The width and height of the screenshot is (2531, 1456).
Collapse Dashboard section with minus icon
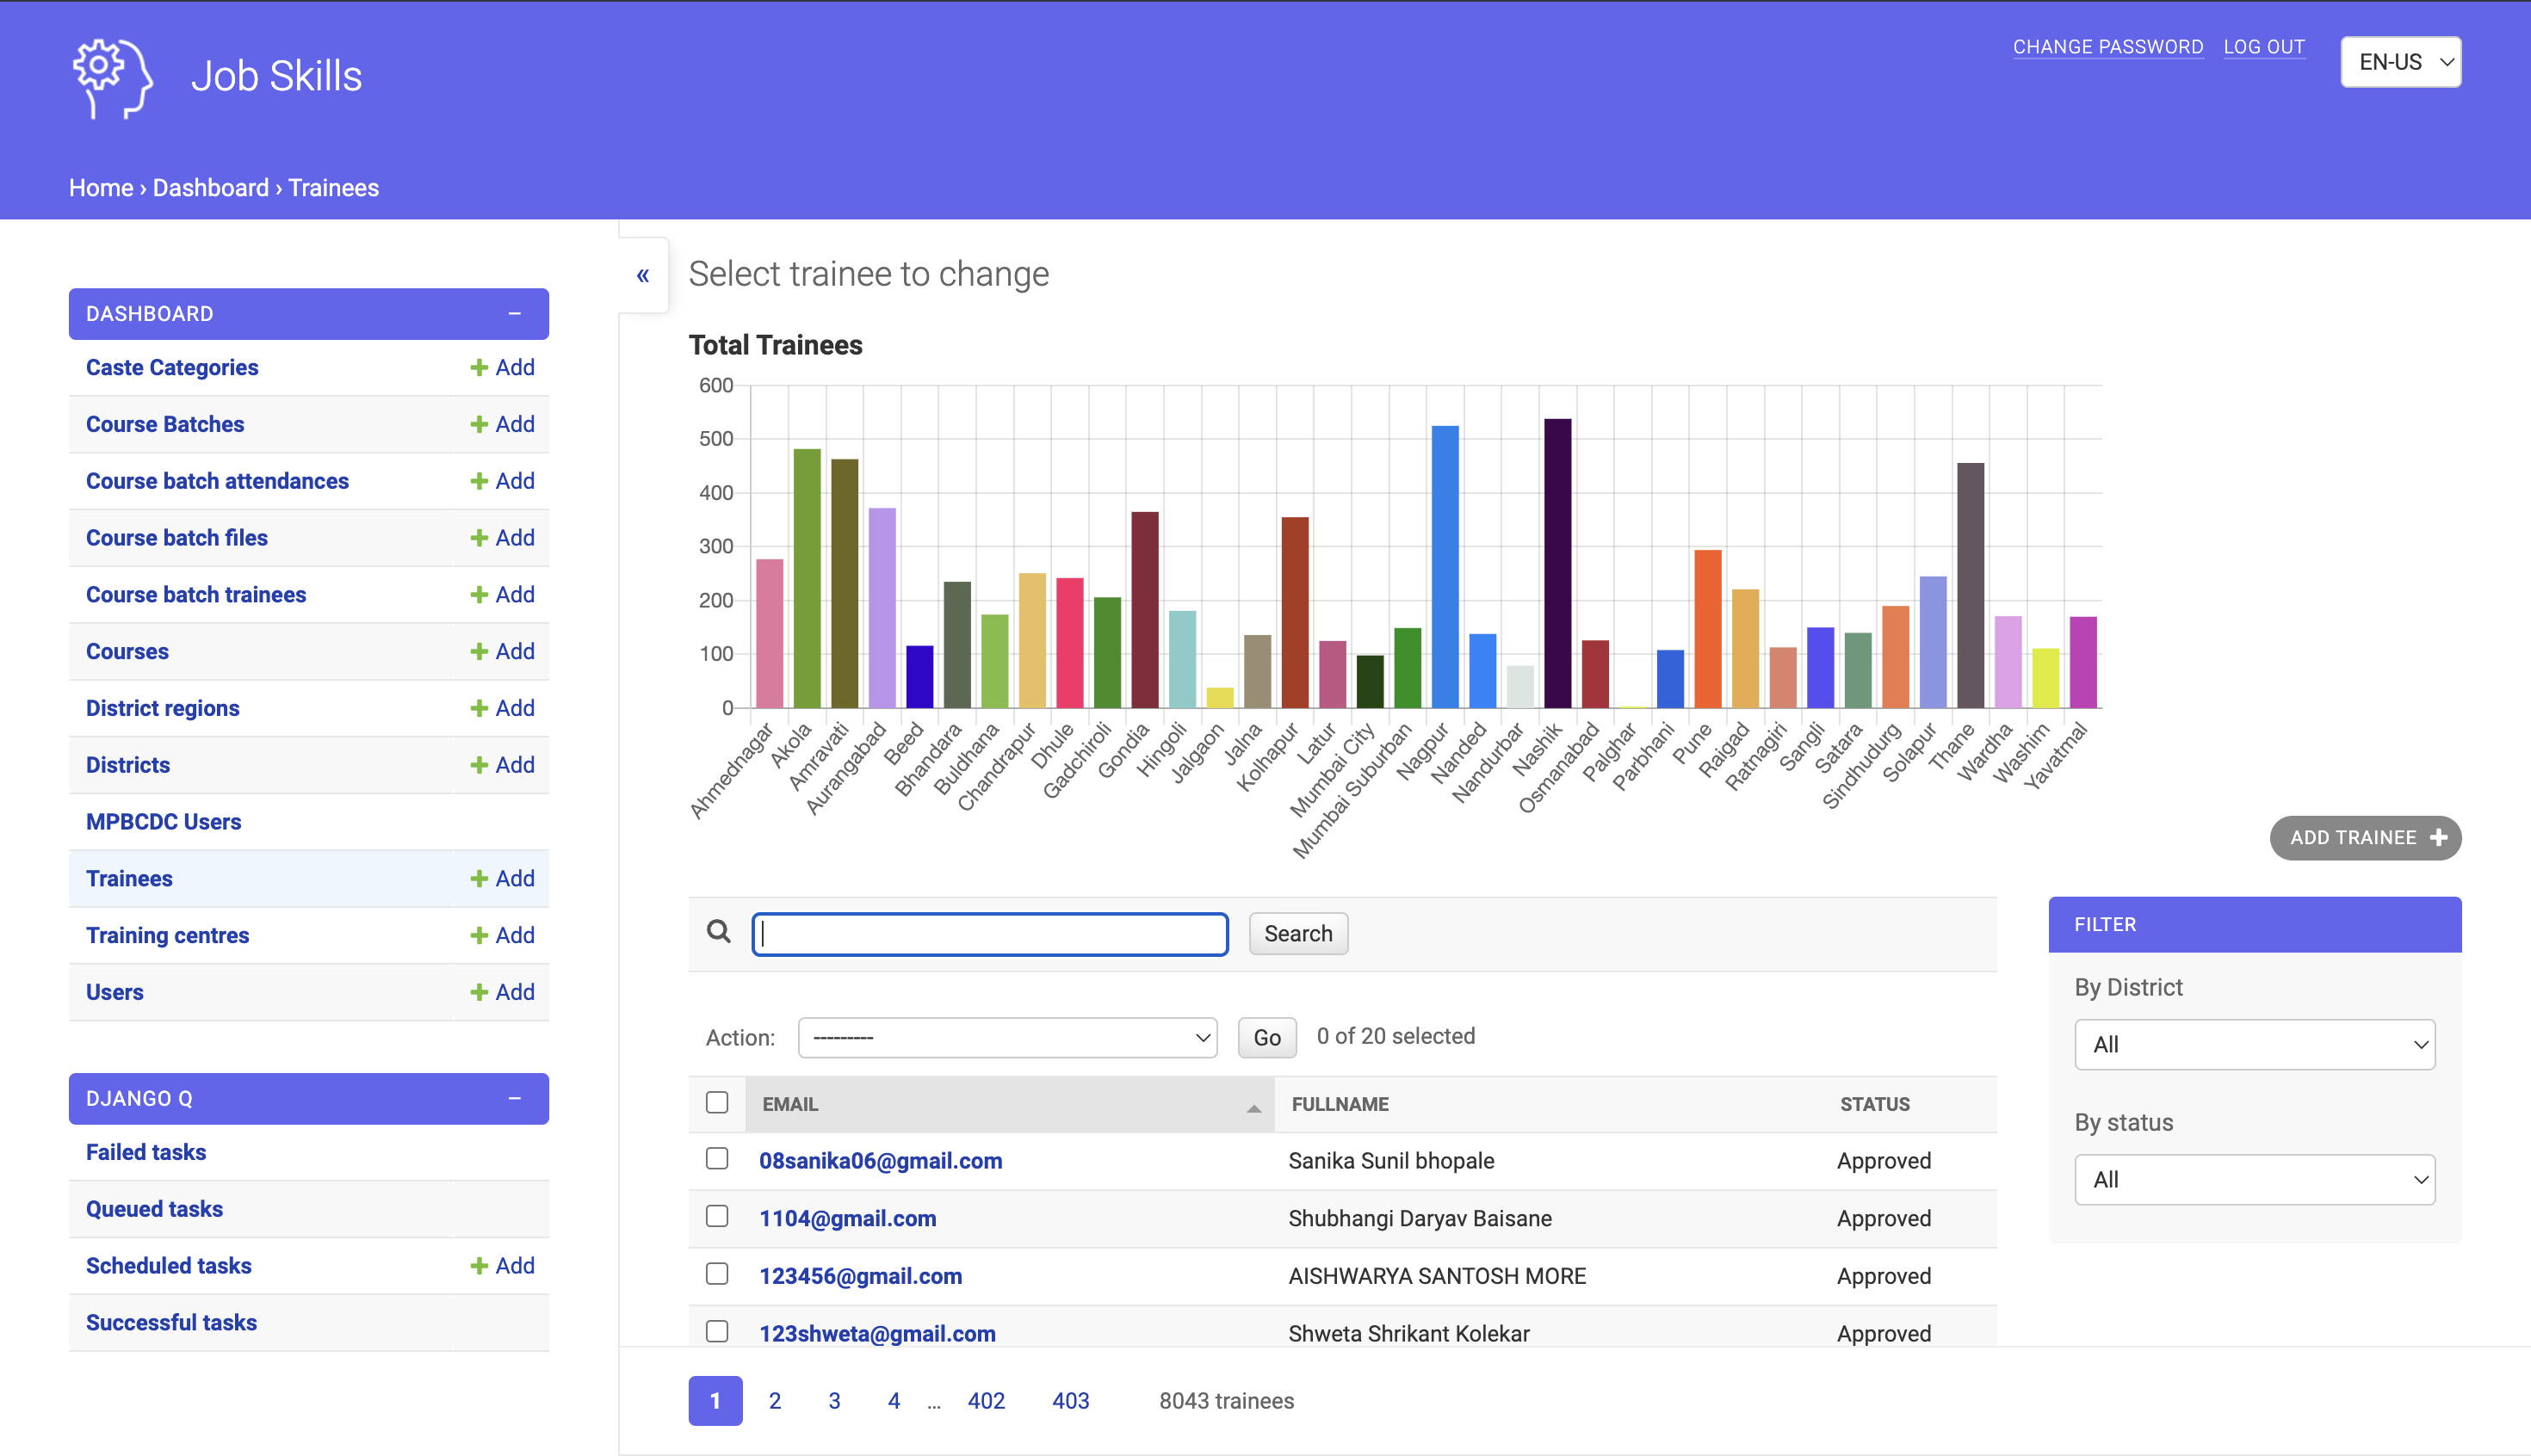click(514, 314)
